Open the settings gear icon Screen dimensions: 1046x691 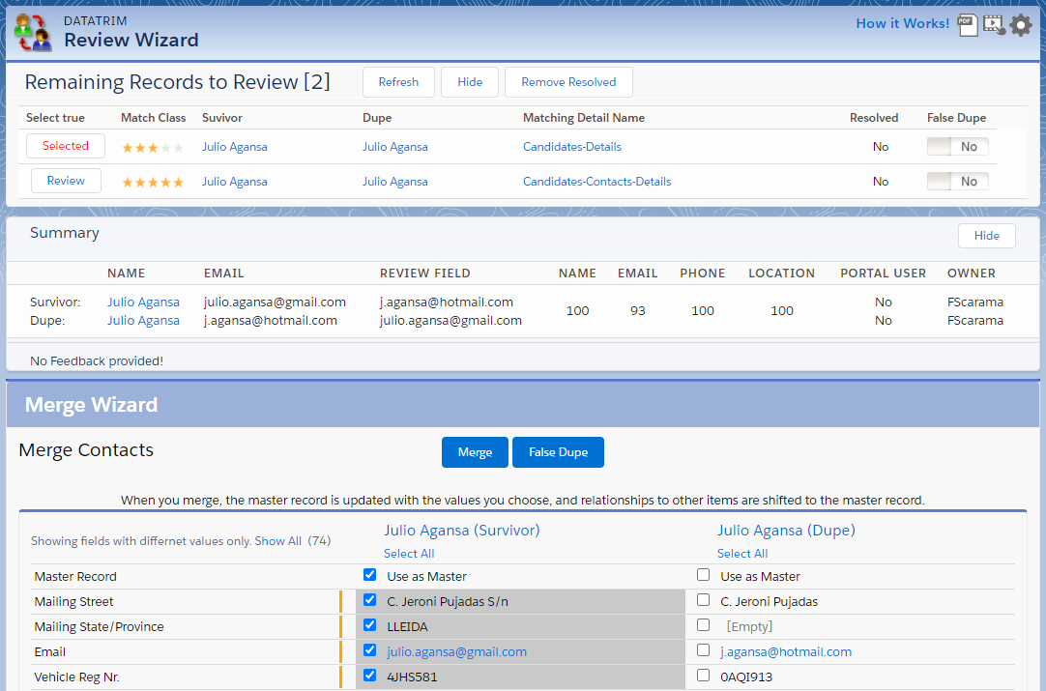[1021, 25]
